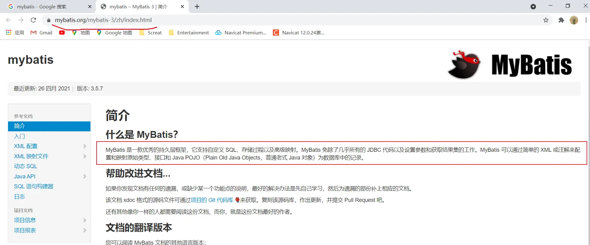Open the Screat bookmark folder
Viewport: 590px width, 245px height.
(151, 33)
